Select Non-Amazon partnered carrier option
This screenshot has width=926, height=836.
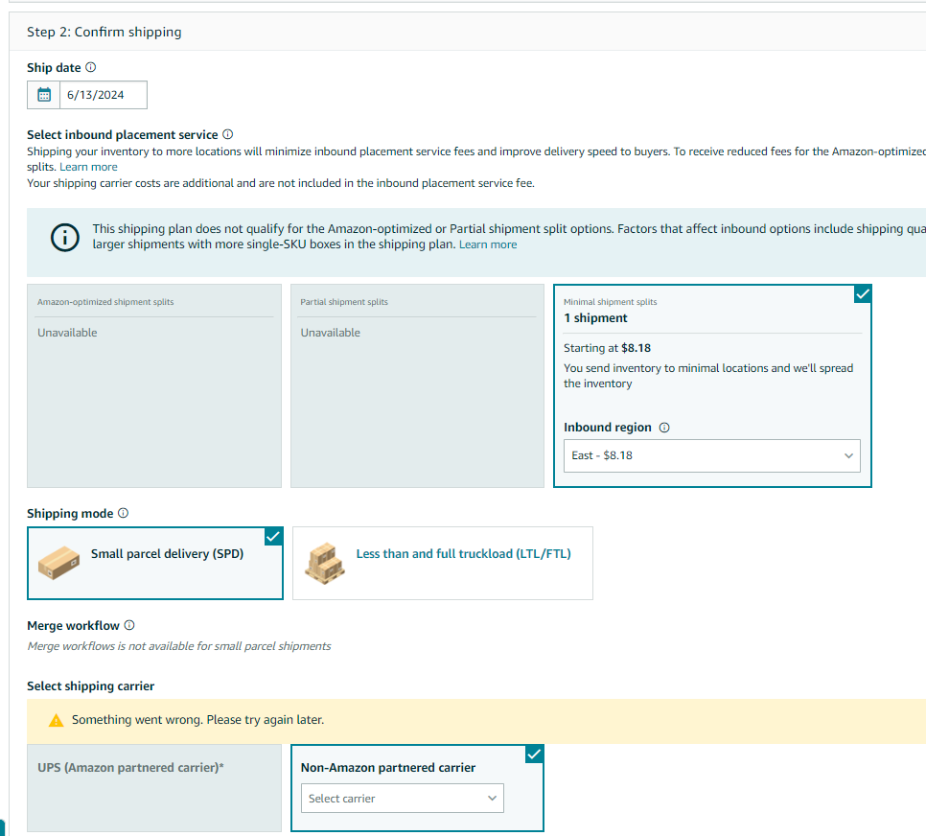click(417, 788)
